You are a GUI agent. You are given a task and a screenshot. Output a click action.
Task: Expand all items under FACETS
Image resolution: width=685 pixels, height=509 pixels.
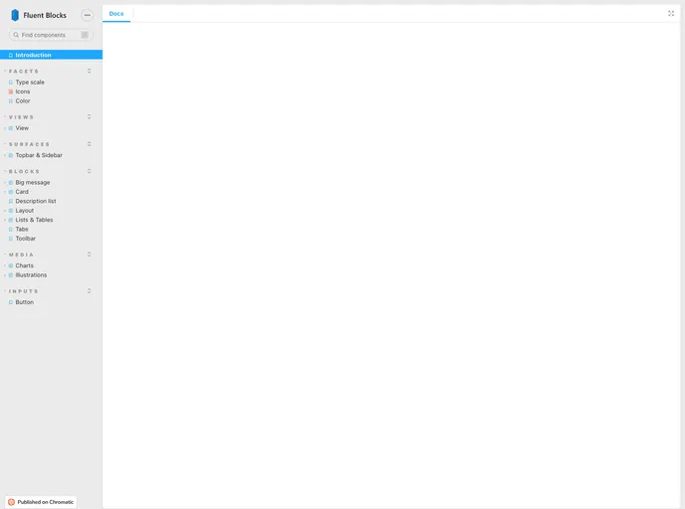coord(90,72)
